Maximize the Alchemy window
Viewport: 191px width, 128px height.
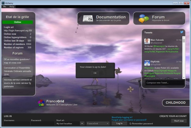click(181, 3)
